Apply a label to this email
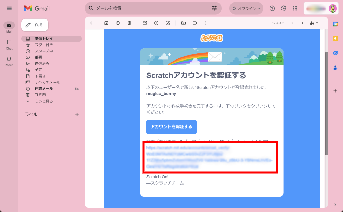Viewport: 343px width, 212px height. click(195, 23)
